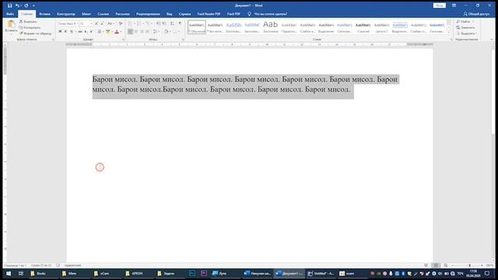Screen dimensions: 498x280
Task: Center the paragraph text
Action: point(136,31)
